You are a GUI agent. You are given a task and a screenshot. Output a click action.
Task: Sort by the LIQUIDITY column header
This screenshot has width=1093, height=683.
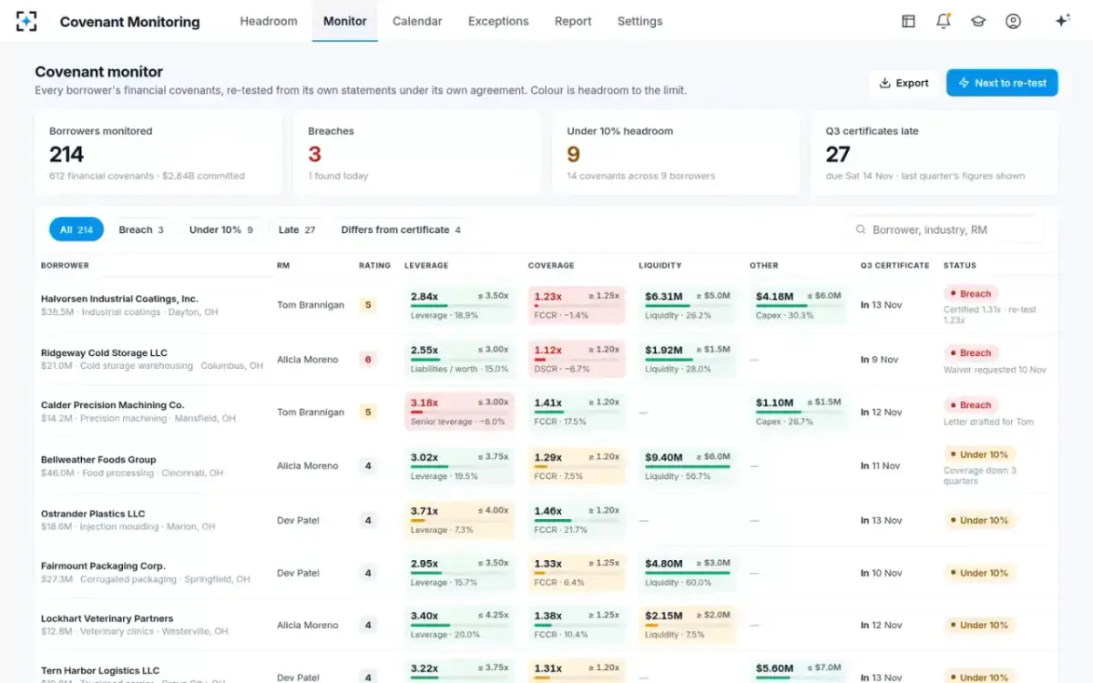660,266
